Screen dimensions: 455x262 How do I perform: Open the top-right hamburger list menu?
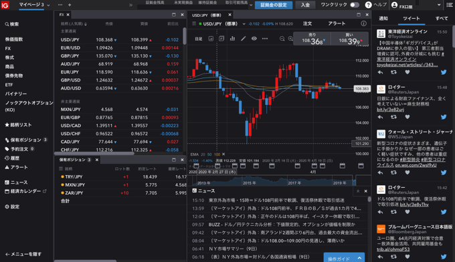click(x=450, y=5)
